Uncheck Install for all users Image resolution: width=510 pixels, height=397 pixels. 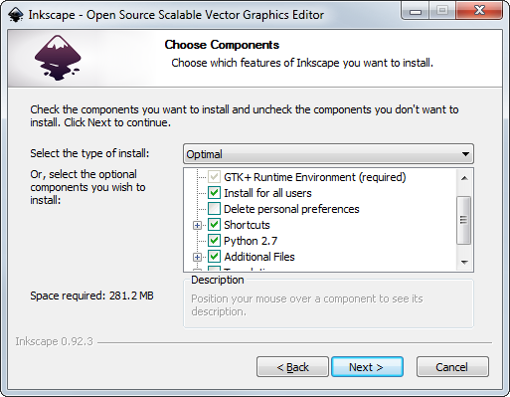click(214, 193)
